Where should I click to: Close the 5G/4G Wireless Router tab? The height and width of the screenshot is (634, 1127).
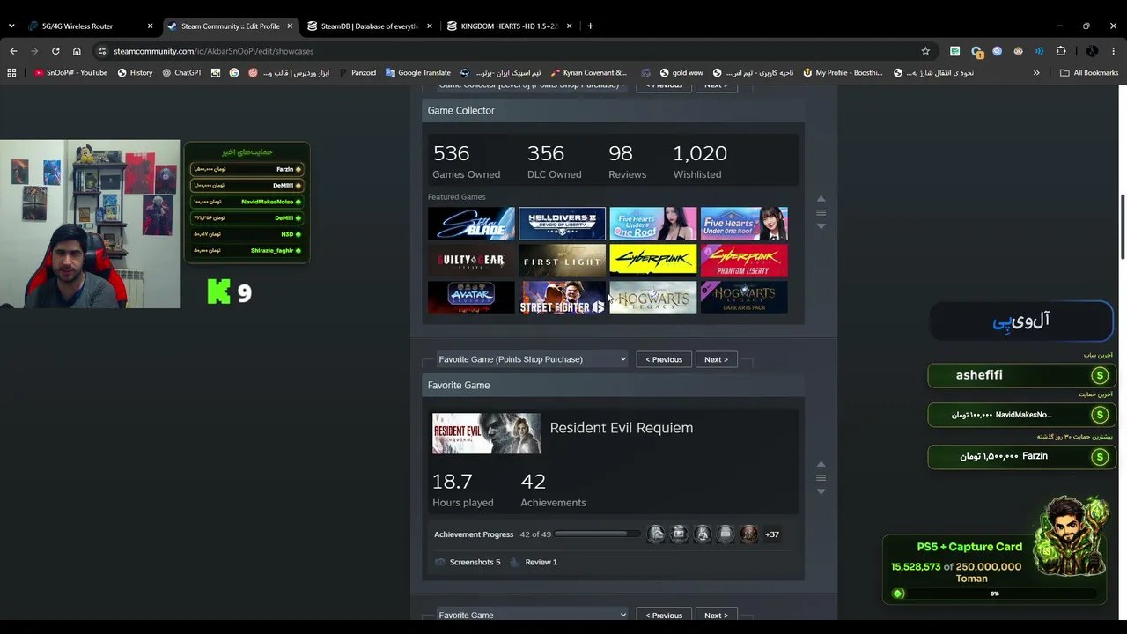(150, 26)
